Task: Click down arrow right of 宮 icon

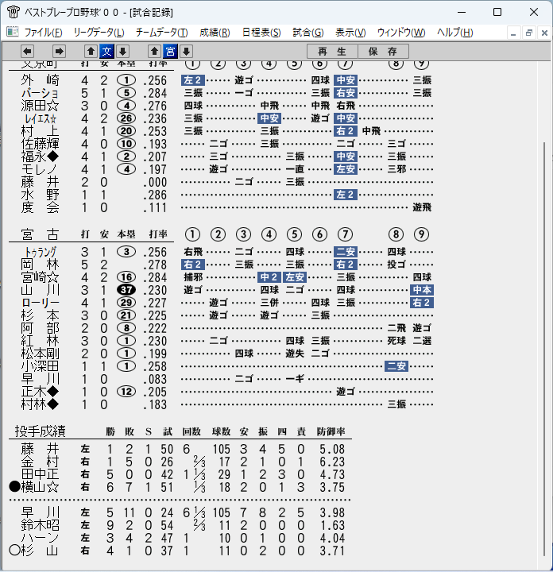Action: click(x=187, y=52)
